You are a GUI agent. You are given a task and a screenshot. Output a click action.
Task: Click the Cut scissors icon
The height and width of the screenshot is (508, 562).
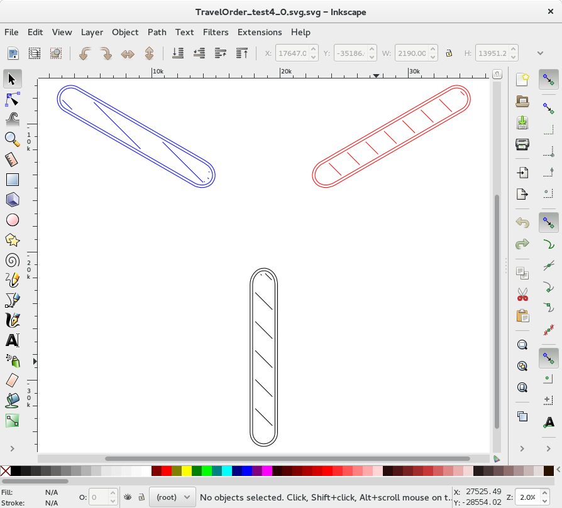522,295
